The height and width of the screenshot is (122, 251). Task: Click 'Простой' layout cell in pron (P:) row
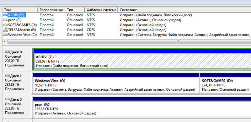coord(47,20)
